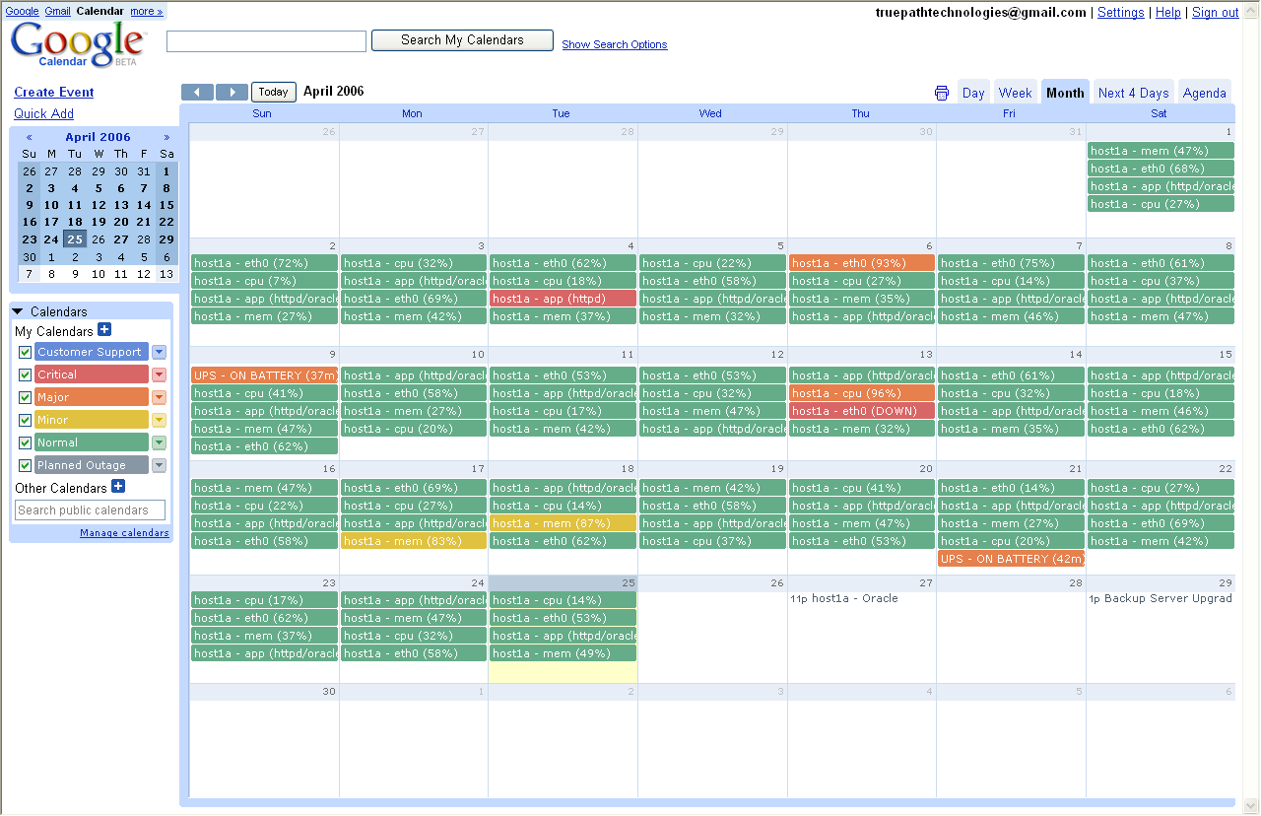
Task: Open the '1p Backup Server Upgrad' event
Action: click(x=1161, y=598)
